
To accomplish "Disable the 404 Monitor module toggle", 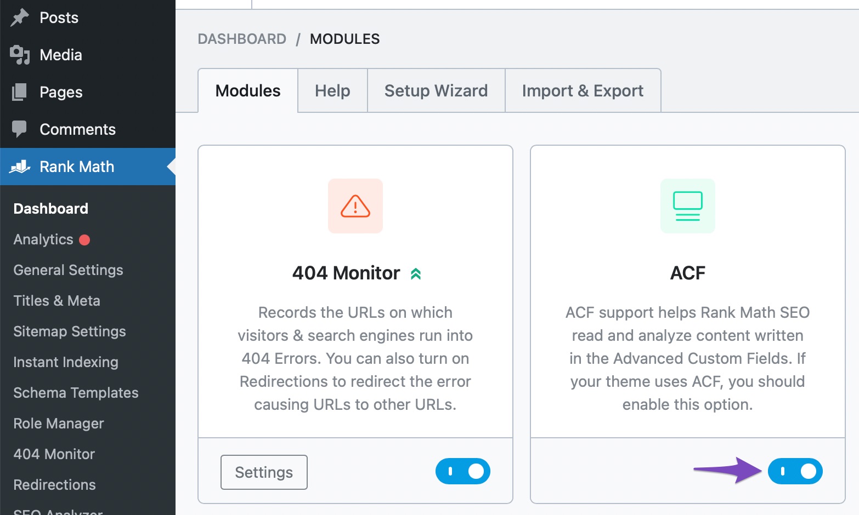I will (x=463, y=471).
